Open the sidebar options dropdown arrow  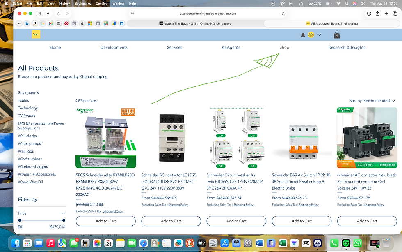coord(48,13)
